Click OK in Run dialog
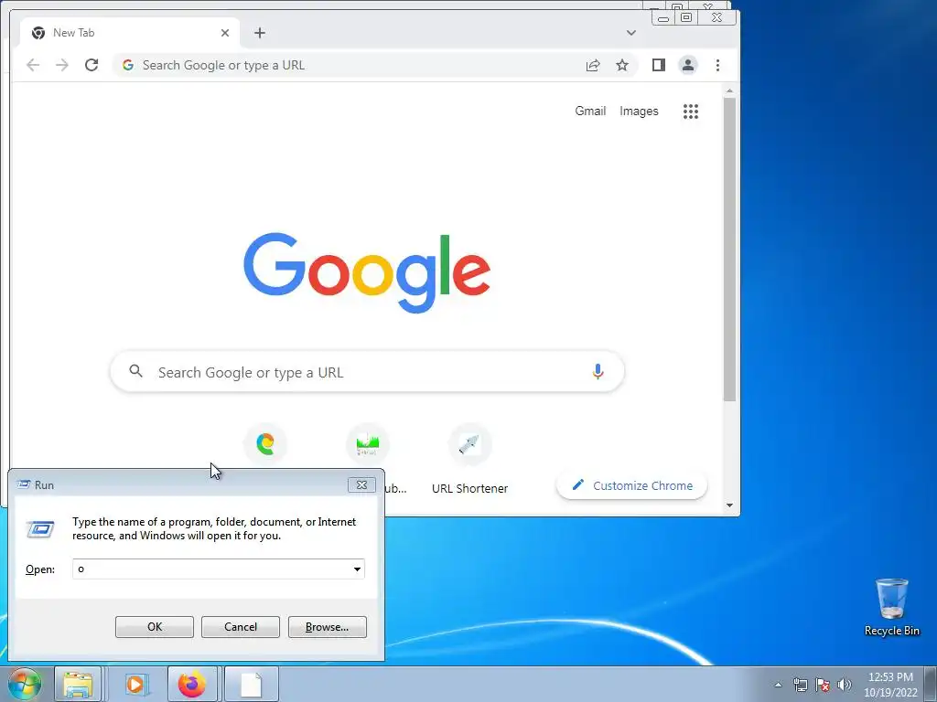This screenshot has height=702, width=937. [154, 627]
